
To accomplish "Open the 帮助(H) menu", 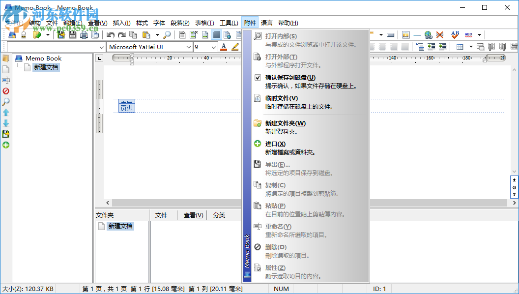I will [x=288, y=23].
